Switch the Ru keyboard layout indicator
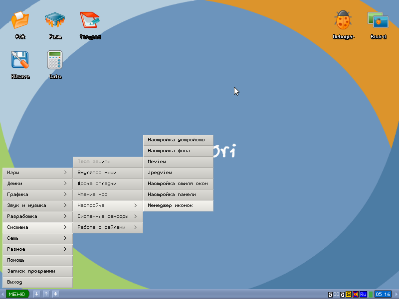399x299 pixels. pyautogui.click(x=363, y=295)
